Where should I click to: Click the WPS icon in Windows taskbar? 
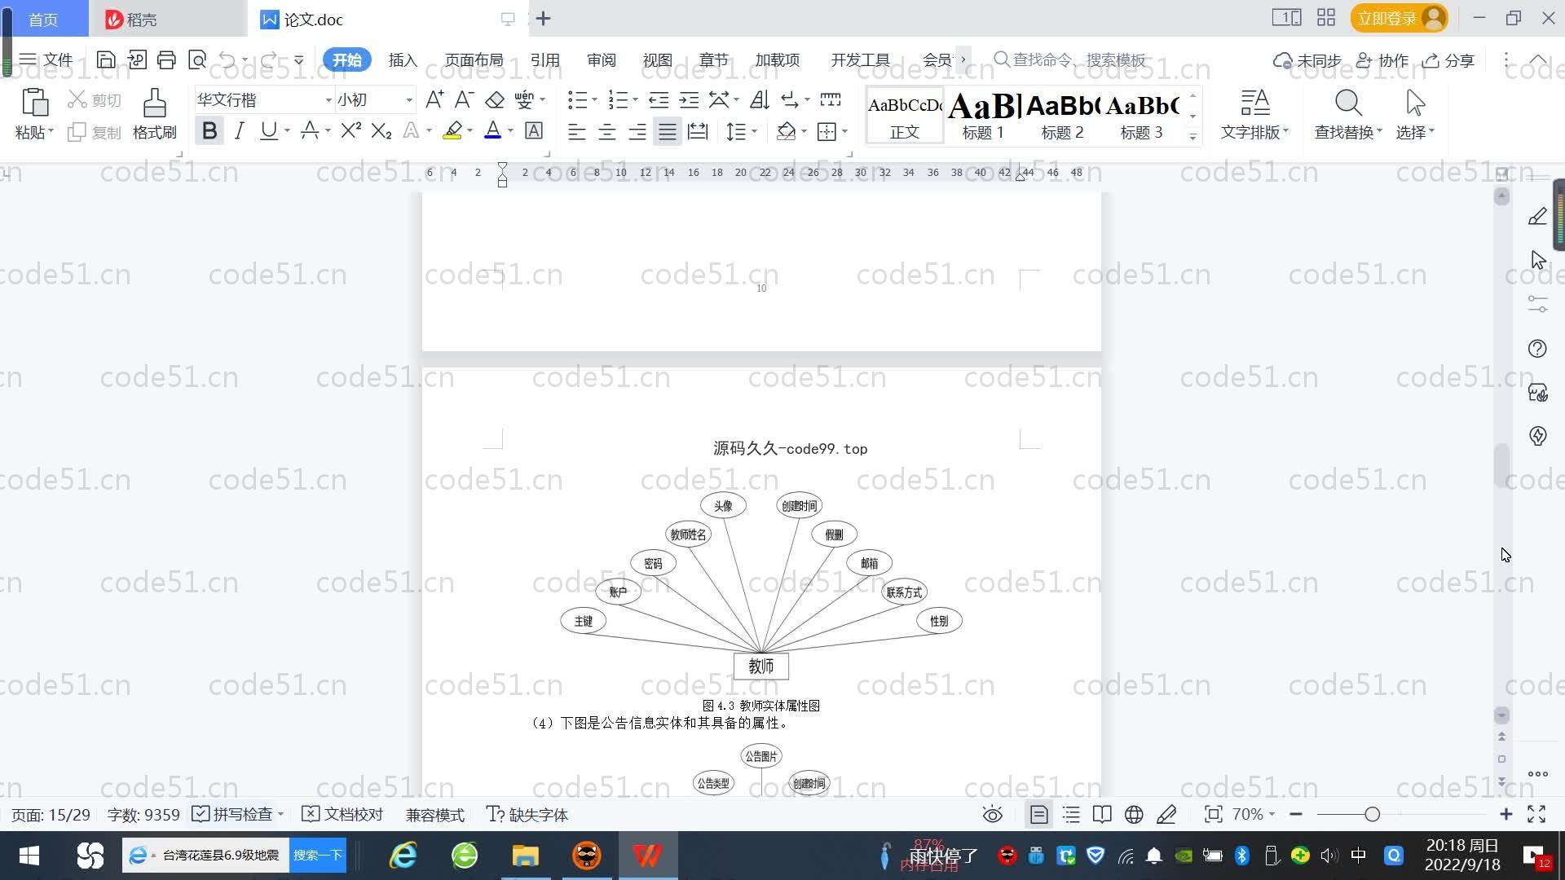(x=647, y=856)
